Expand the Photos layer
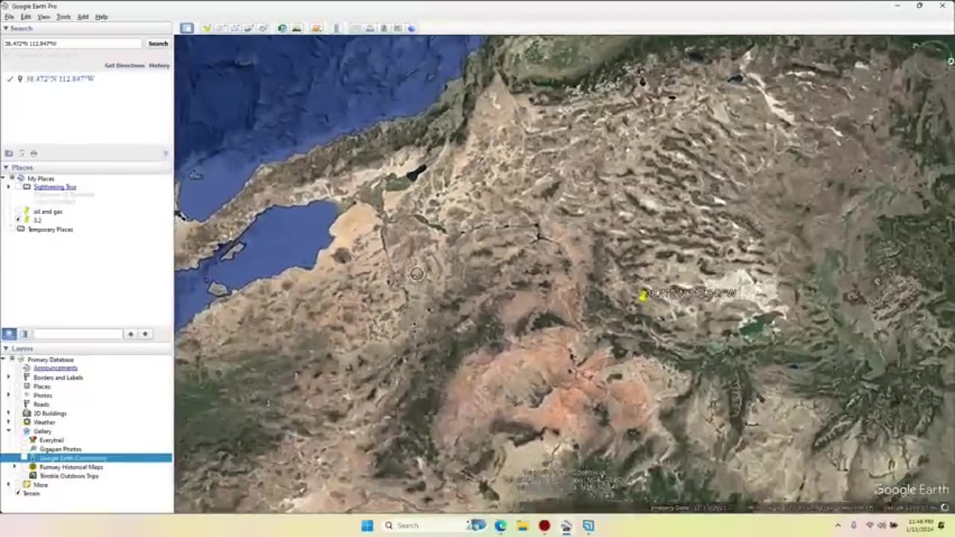The height and width of the screenshot is (537, 955). point(8,395)
